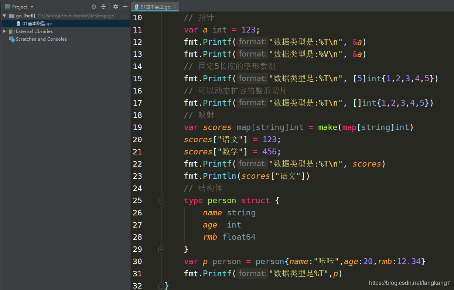Click the Go file icon on editor tab

pyautogui.click(x=137, y=7)
